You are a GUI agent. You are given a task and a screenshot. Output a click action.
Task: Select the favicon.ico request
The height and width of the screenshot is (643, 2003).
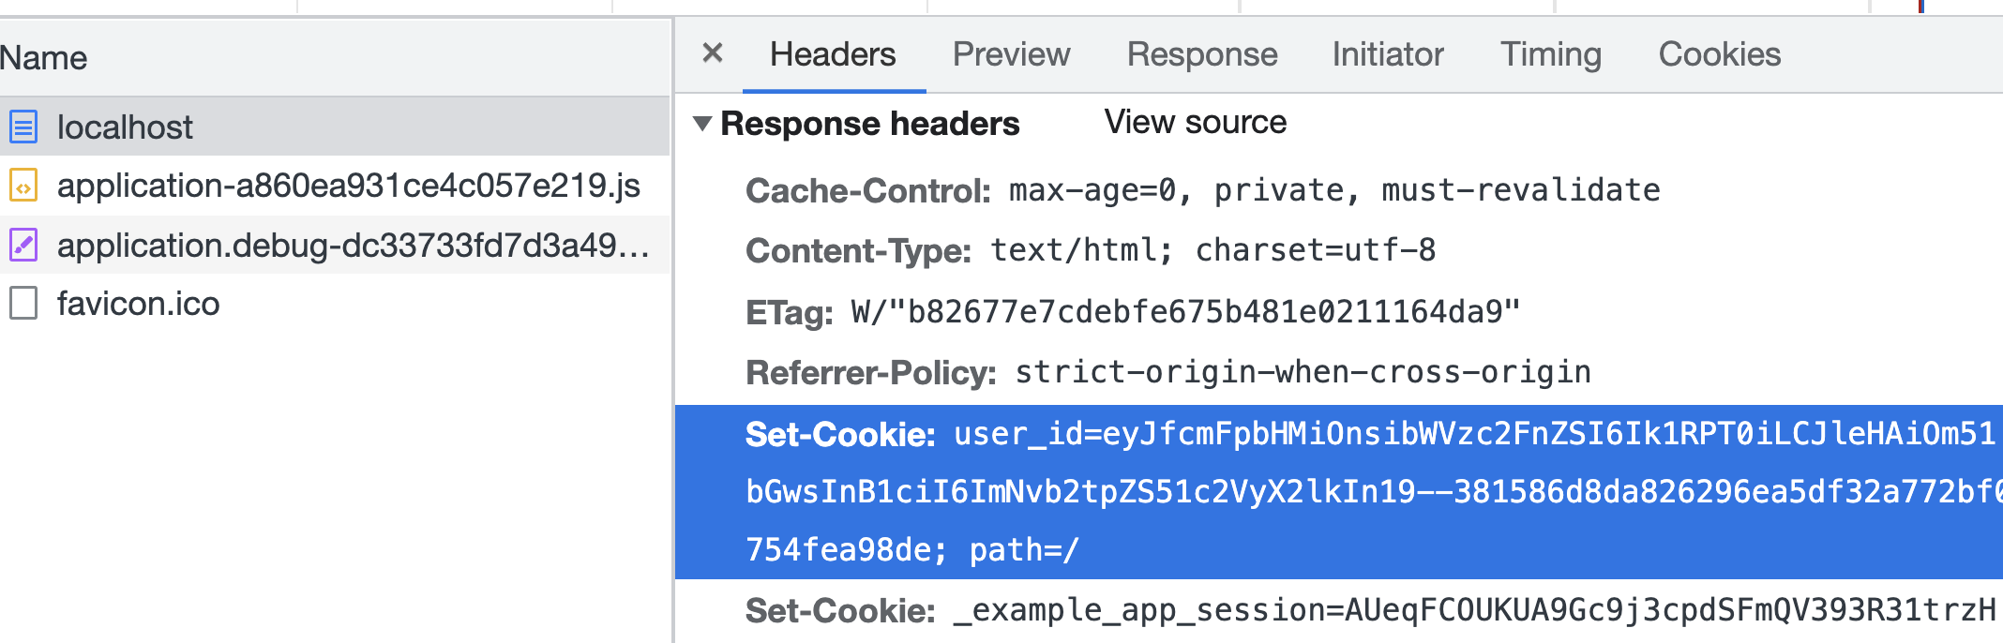(x=138, y=304)
